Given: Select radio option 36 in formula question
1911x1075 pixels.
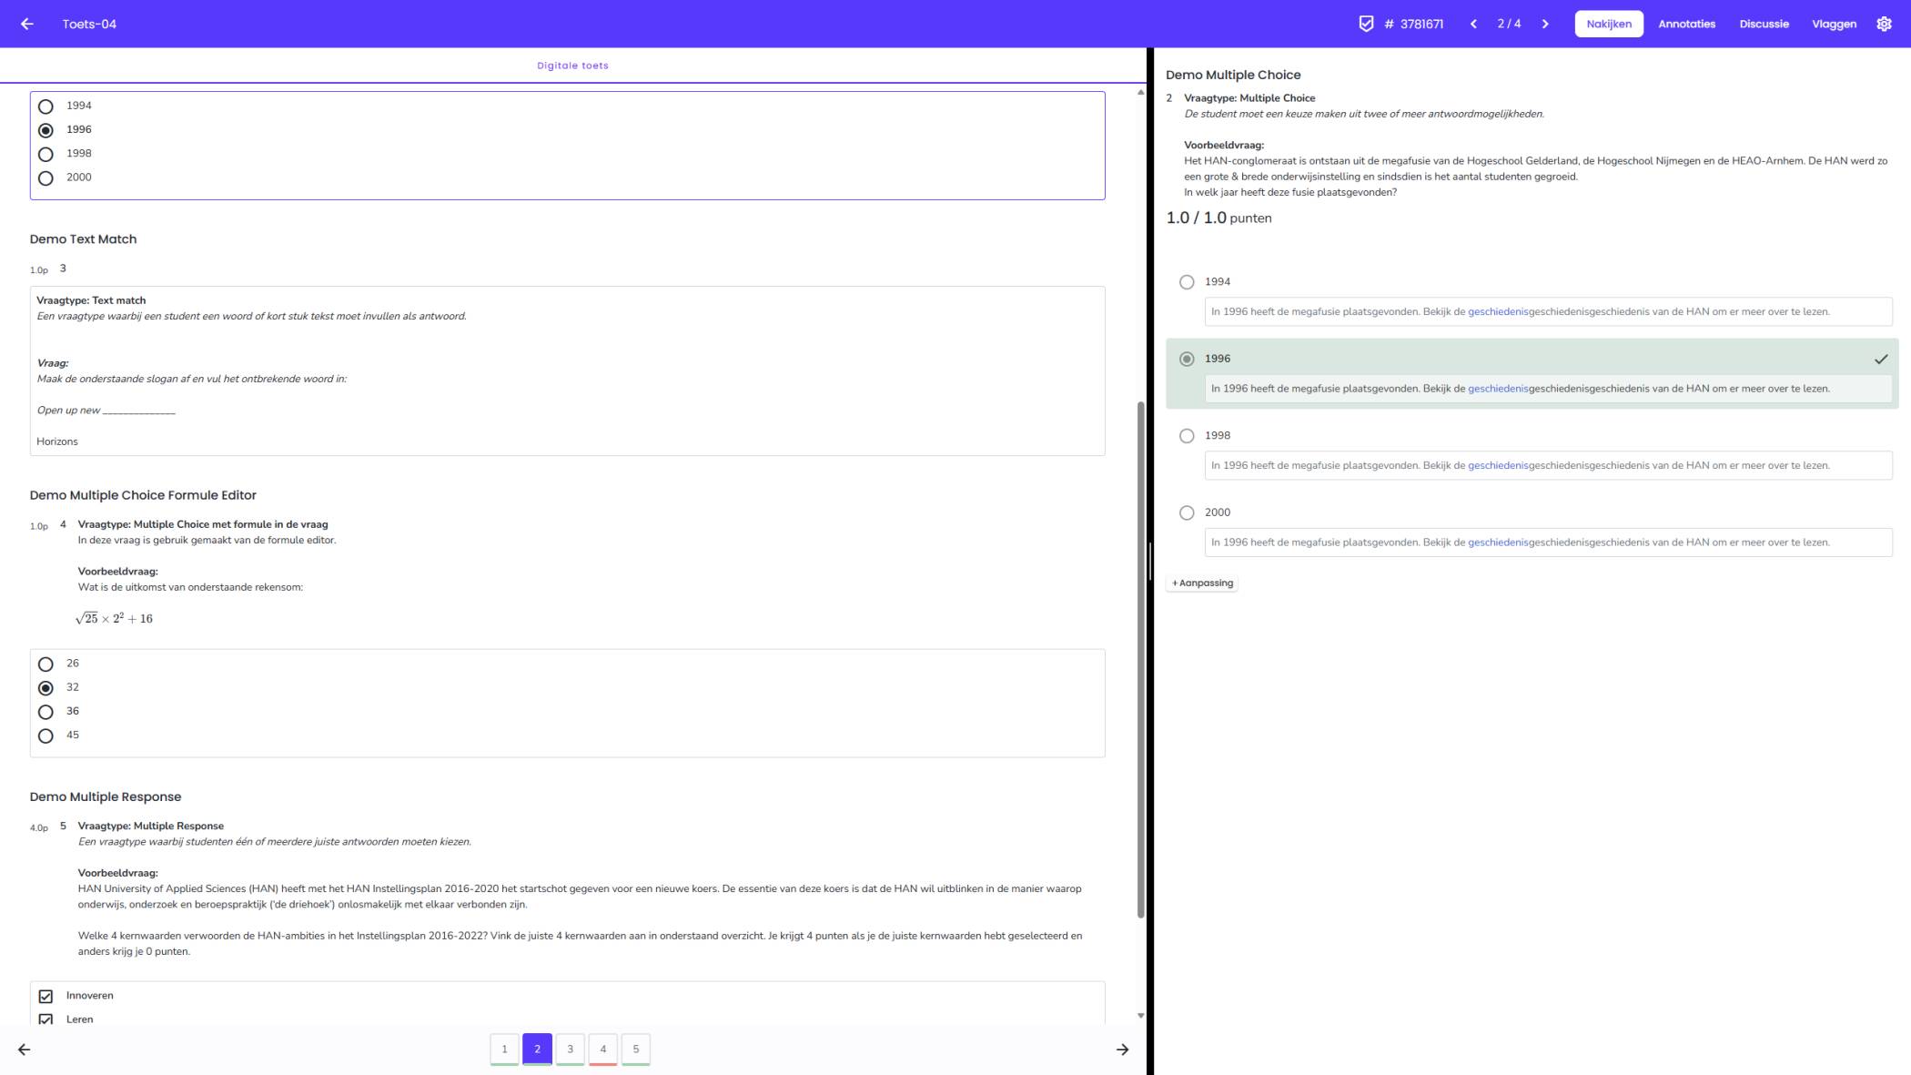Looking at the screenshot, I should tap(45, 712).
